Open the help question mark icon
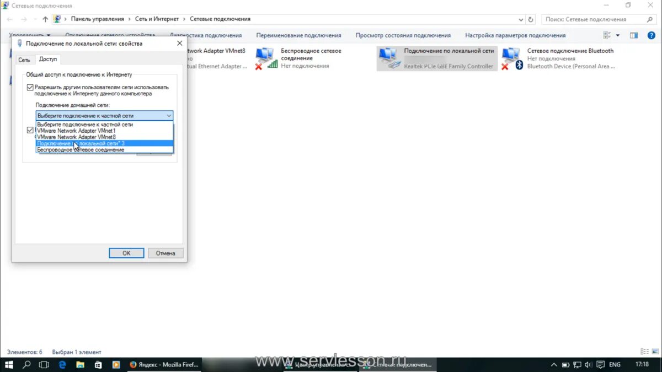The image size is (662, 372). (x=652, y=35)
